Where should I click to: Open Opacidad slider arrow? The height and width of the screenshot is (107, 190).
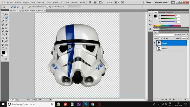(187, 35)
